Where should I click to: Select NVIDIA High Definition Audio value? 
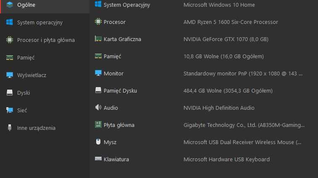(219, 108)
